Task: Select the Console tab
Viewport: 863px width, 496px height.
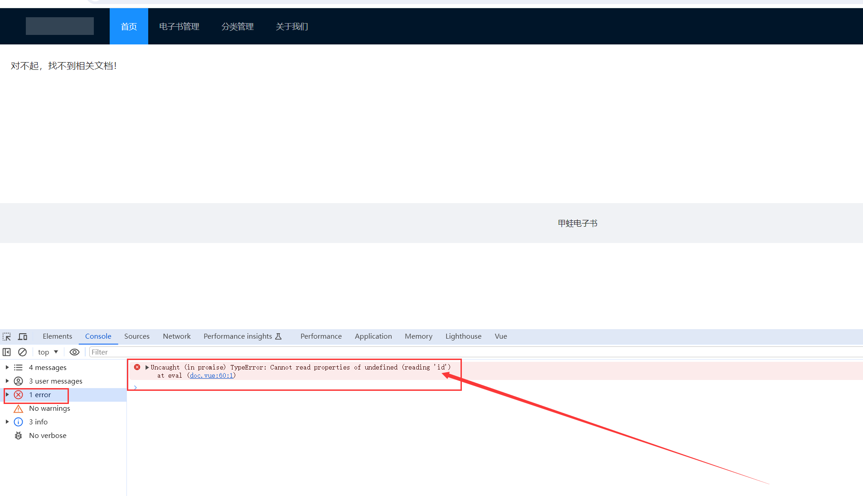Action: coord(98,336)
